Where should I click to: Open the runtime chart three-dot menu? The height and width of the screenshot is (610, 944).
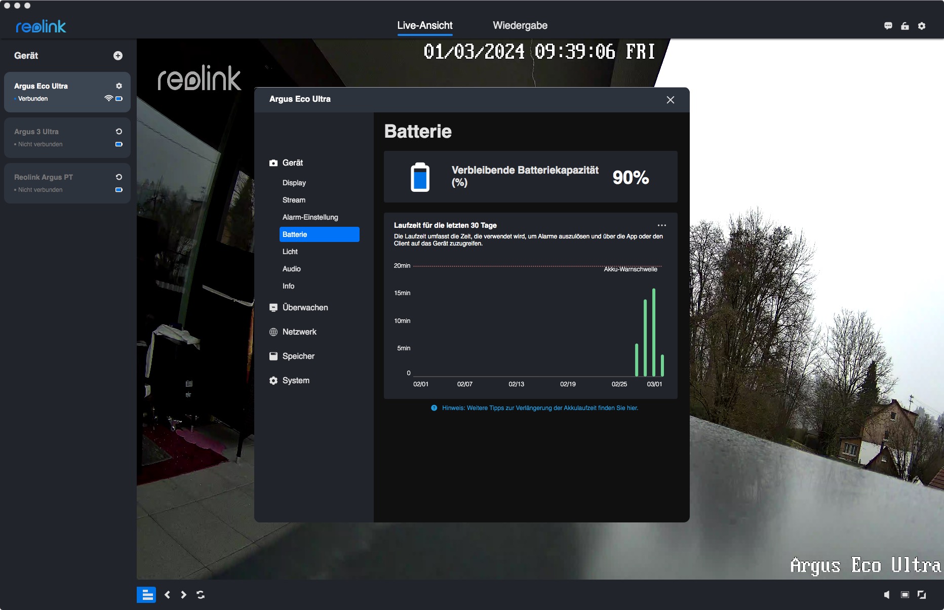pos(661,225)
